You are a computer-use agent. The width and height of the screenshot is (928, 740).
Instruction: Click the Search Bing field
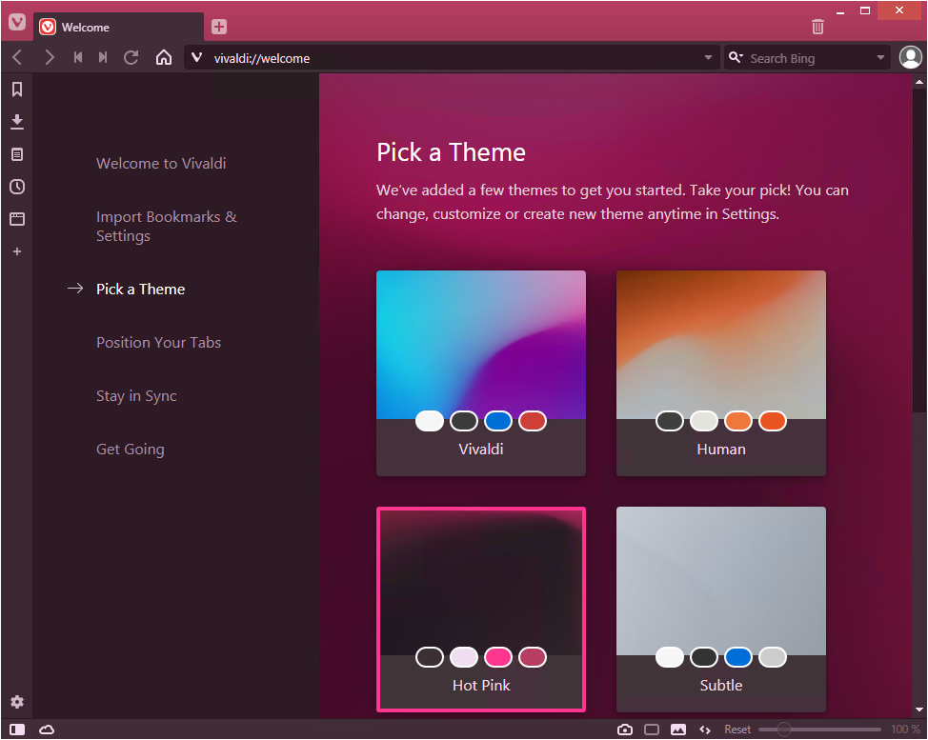point(807,57)
